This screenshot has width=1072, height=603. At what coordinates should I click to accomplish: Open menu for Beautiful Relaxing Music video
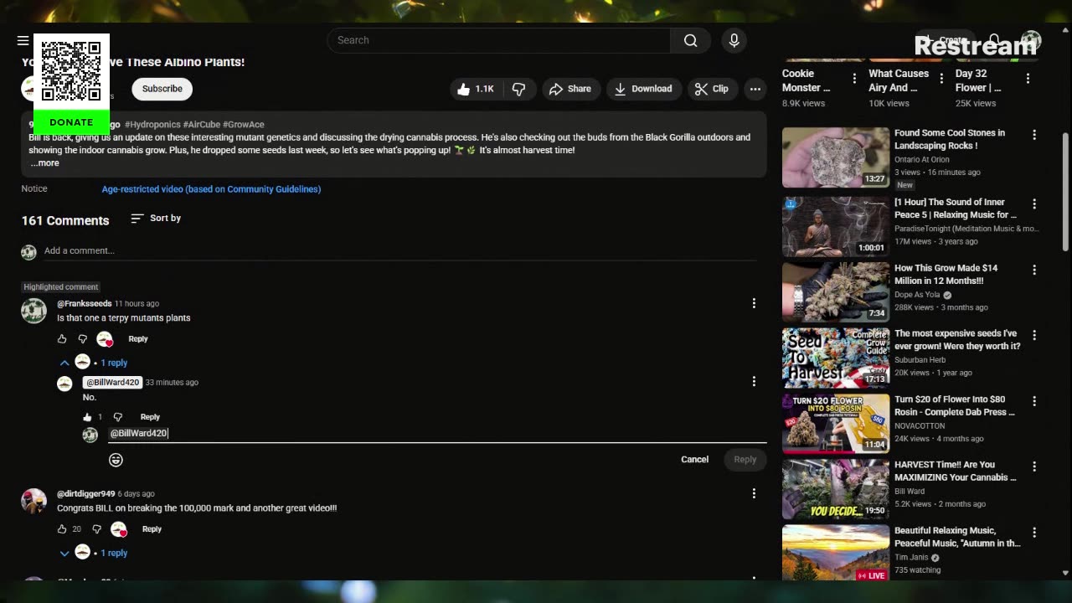pyautogui.click(x=1034, y=533)
